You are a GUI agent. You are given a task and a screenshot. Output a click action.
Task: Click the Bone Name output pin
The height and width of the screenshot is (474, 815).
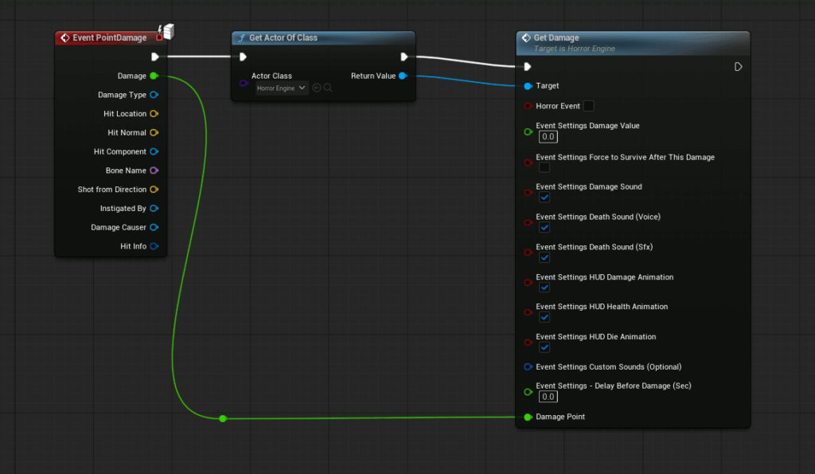[154, 170]
